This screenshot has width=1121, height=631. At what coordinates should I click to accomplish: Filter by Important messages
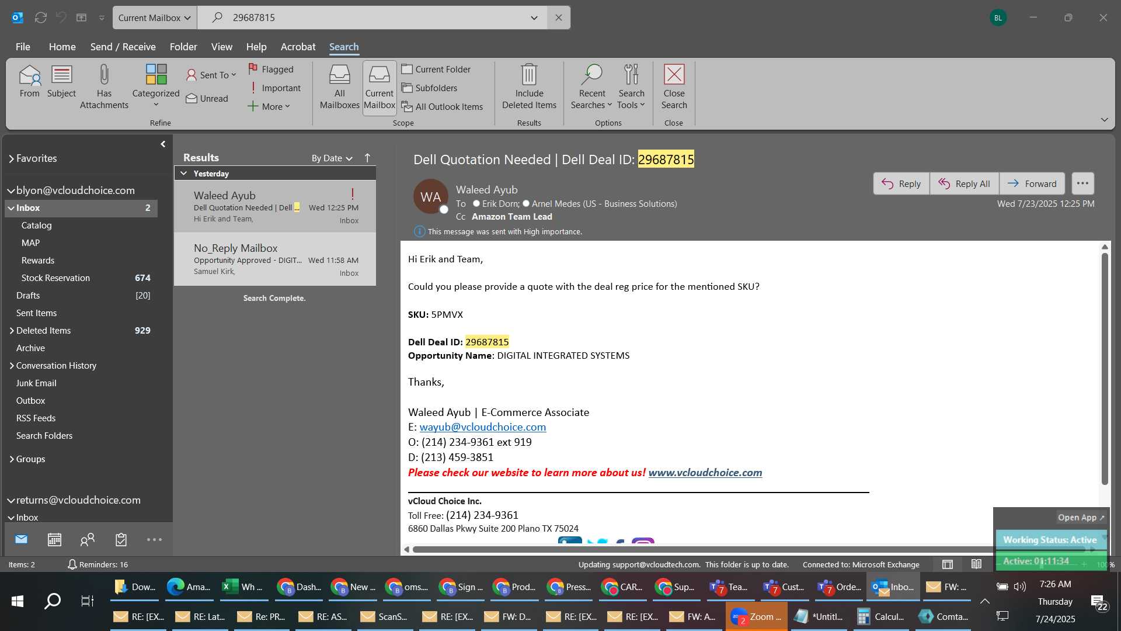click(x=274, y=88)
